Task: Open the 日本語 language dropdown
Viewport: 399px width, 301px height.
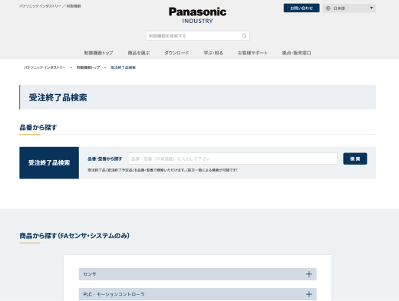Action: tap(349, 8)
